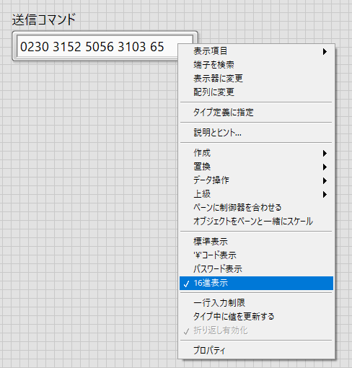The image size is (352, 368).
Task: Select ペーンに制御器を合わせる entry
Action: (x=256, y=207)
